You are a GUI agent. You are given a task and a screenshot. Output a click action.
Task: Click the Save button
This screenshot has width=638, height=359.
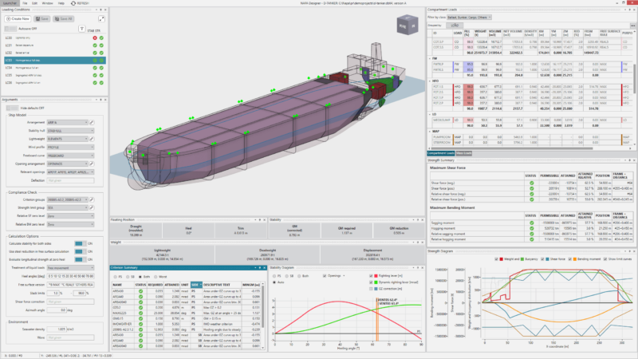[42, 18]
